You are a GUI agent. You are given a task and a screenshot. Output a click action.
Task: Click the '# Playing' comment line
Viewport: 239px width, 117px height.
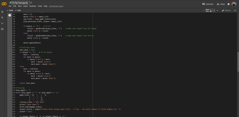coord(20,88)
